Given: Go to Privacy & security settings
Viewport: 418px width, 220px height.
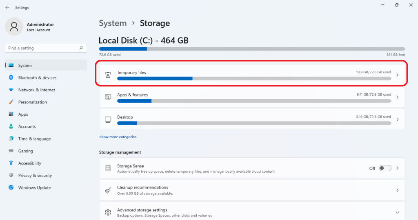Looking at the screenshot, I should pyautogui.click(x=35, y=176).
